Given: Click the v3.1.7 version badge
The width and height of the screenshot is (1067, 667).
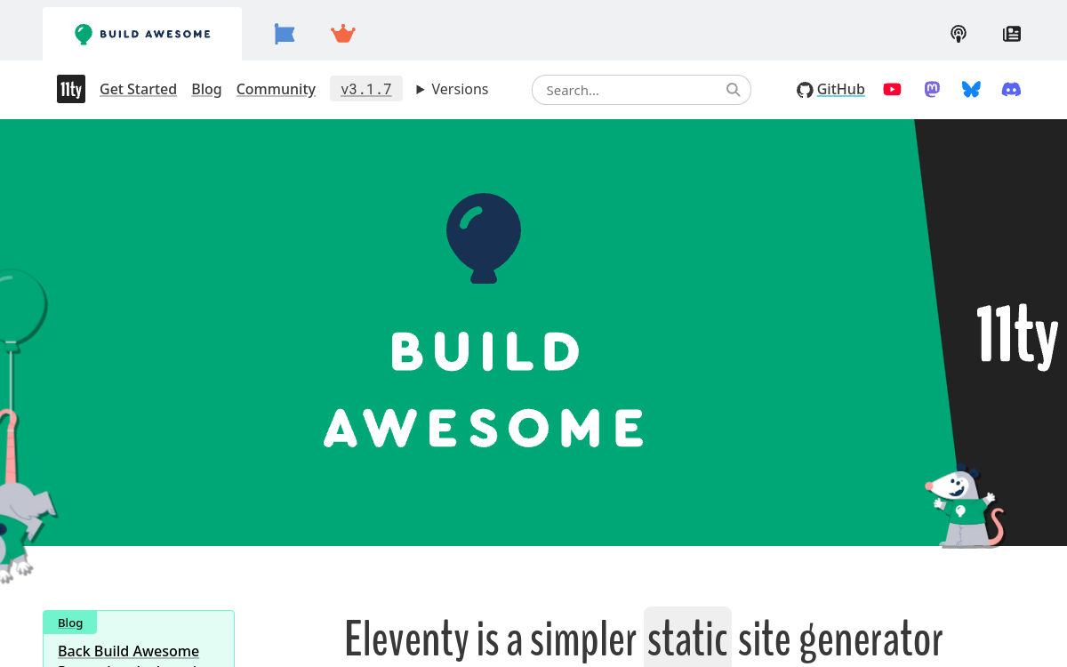Looking at the screenshot, I should coord(366,89).
